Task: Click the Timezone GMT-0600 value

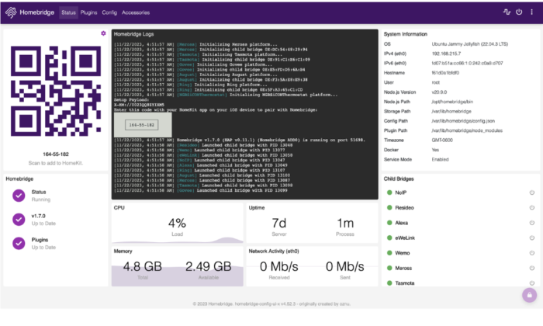Action: pyautogui.click(x=442, y=140)
